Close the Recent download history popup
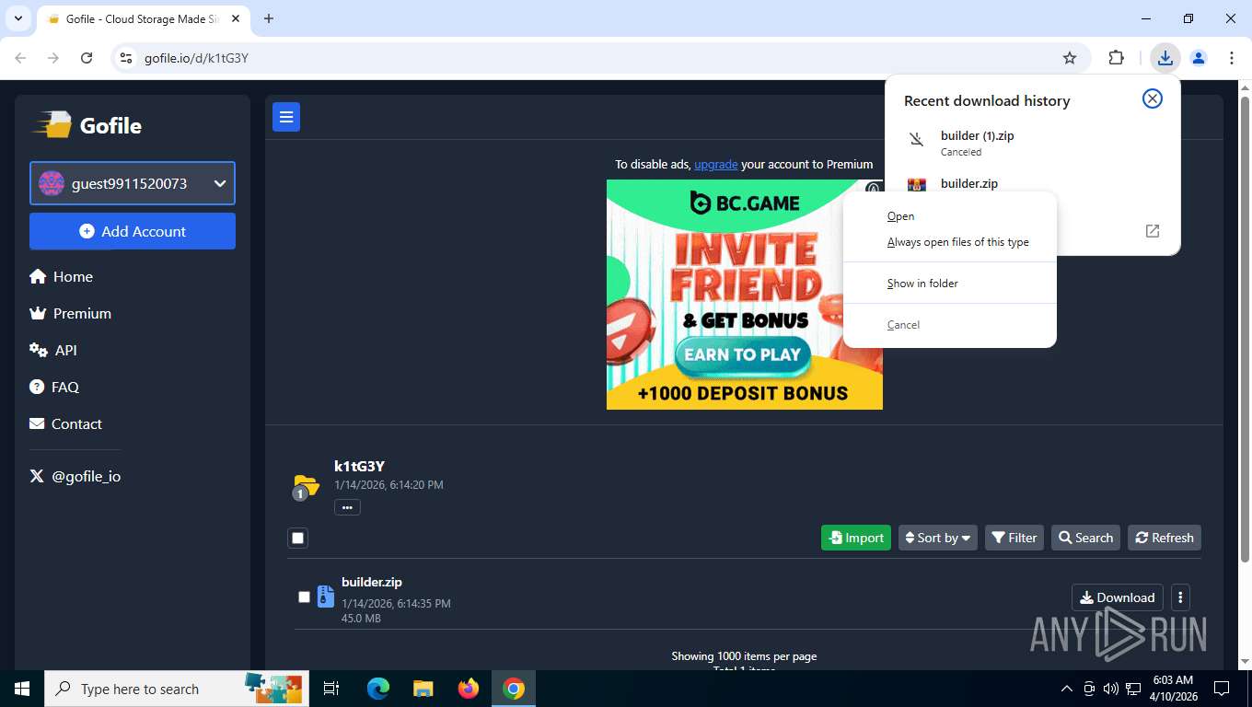Viewport: 1252px width, 707px height. tap(1153, 99)
